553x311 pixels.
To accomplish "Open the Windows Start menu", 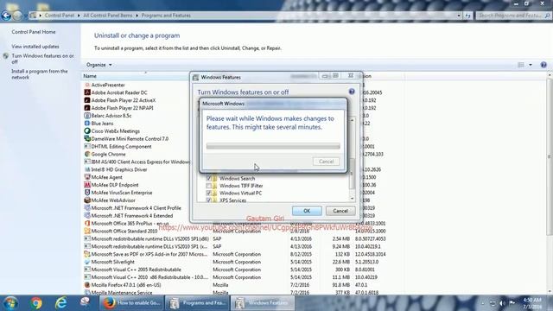I will [10, 303].
